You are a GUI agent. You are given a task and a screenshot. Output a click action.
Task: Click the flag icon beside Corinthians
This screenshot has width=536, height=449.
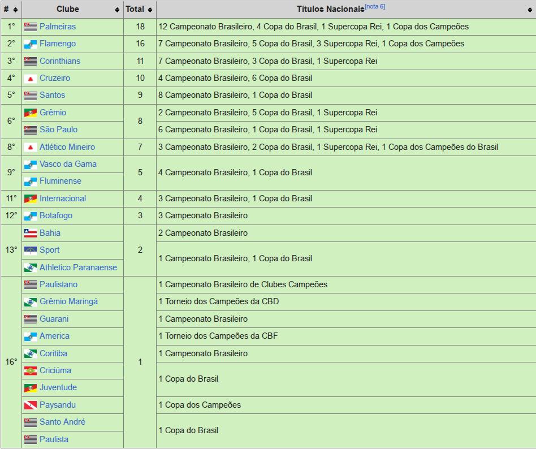pyautogui.click(x=31, y=62)
